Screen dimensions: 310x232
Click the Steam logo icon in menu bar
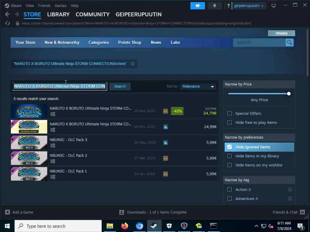(7, 6)
